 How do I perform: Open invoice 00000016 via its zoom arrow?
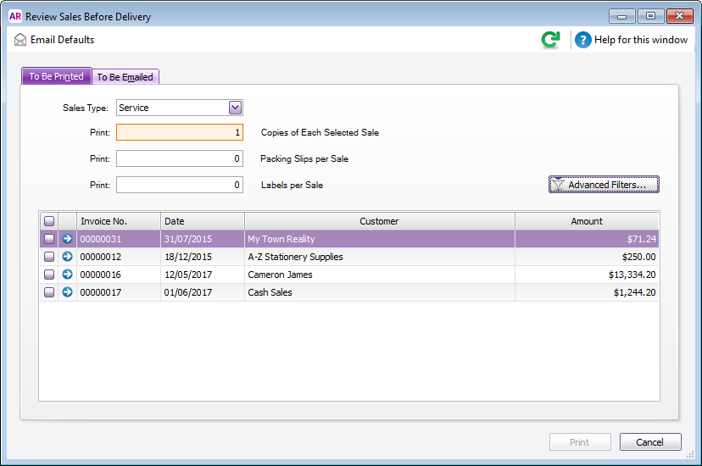67,275
